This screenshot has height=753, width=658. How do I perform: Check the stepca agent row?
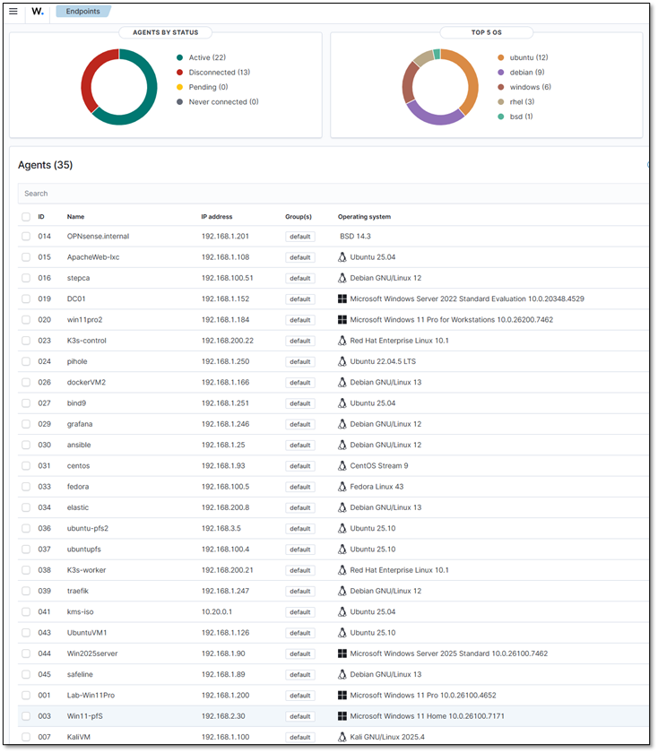pos(26,278)
